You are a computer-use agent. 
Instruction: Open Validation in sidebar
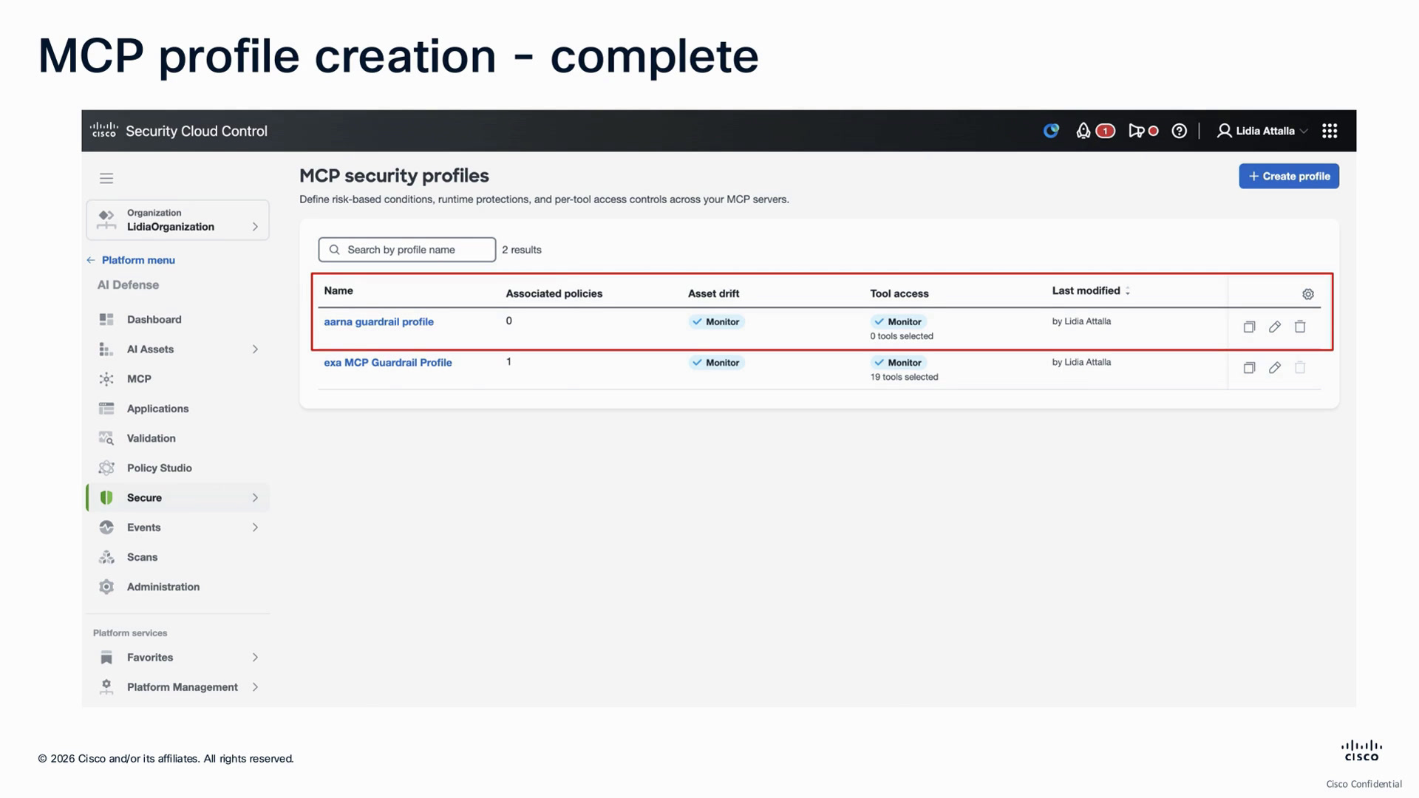click(151, 438)
